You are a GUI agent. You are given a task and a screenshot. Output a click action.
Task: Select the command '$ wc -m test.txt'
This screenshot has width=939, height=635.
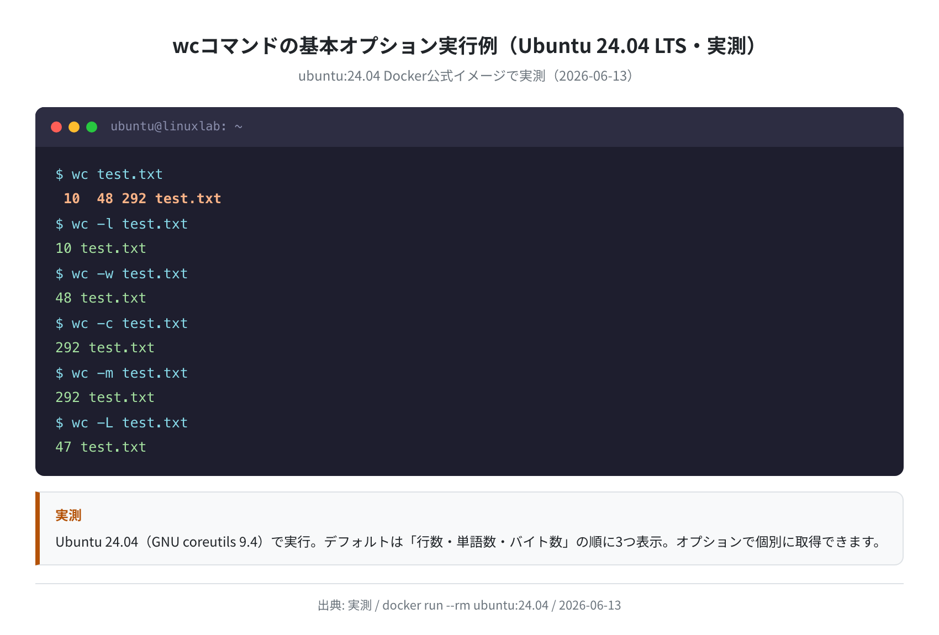tap(122, 373)
